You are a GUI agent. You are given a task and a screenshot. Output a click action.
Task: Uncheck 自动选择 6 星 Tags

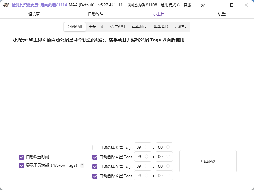point(94,175)
